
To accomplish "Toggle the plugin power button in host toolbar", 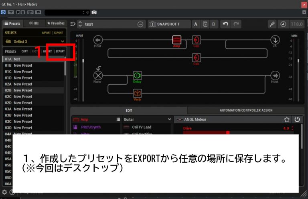I will coord(3,12).
